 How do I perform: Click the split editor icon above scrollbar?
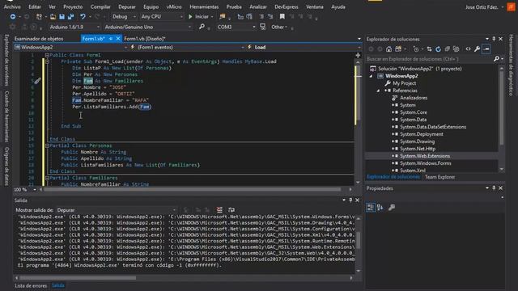[x=358, y=55]
